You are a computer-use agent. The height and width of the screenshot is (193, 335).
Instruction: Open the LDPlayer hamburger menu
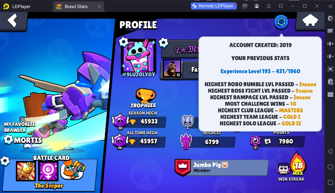[x=269, y=6]
